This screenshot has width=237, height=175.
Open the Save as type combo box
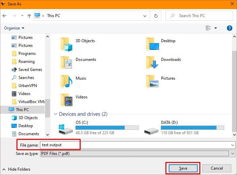137,154
